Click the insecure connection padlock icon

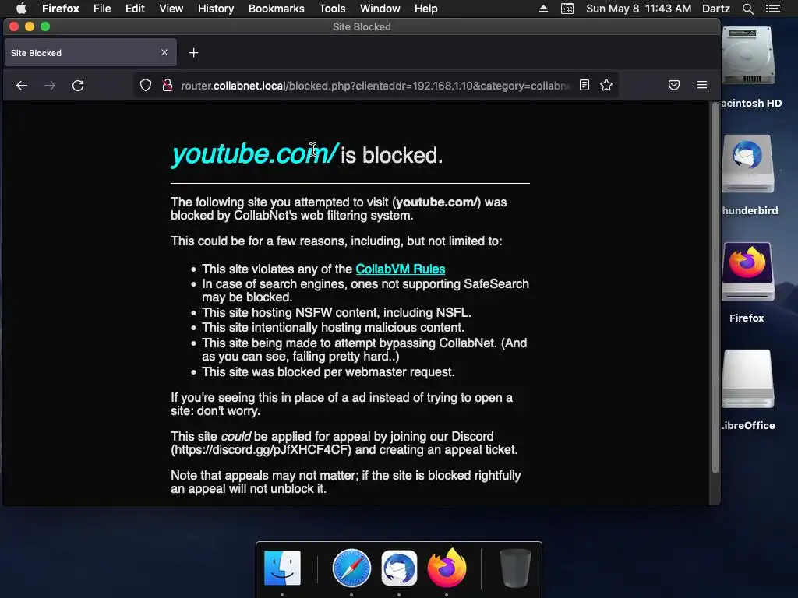[167, 86]
